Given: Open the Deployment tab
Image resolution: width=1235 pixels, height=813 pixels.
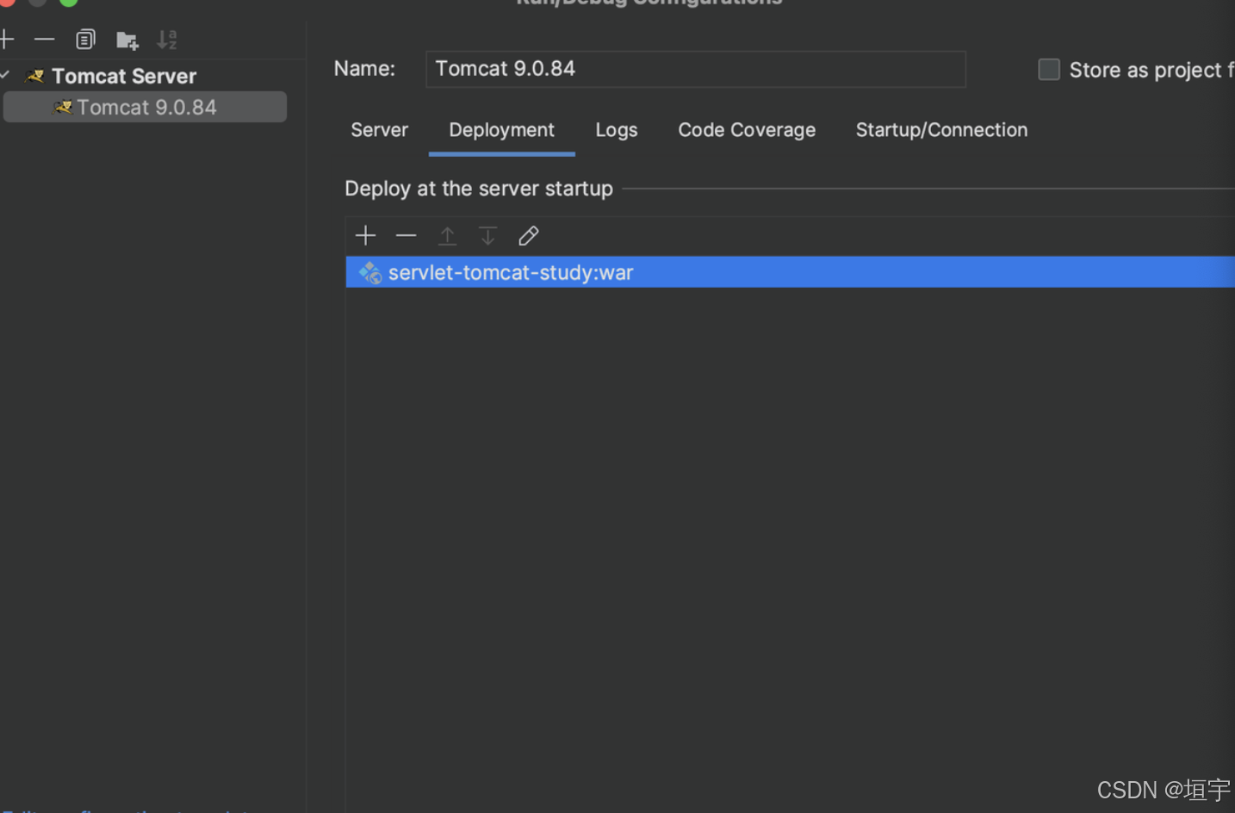Looking at the screenshot, I should (x=501, y=130).
